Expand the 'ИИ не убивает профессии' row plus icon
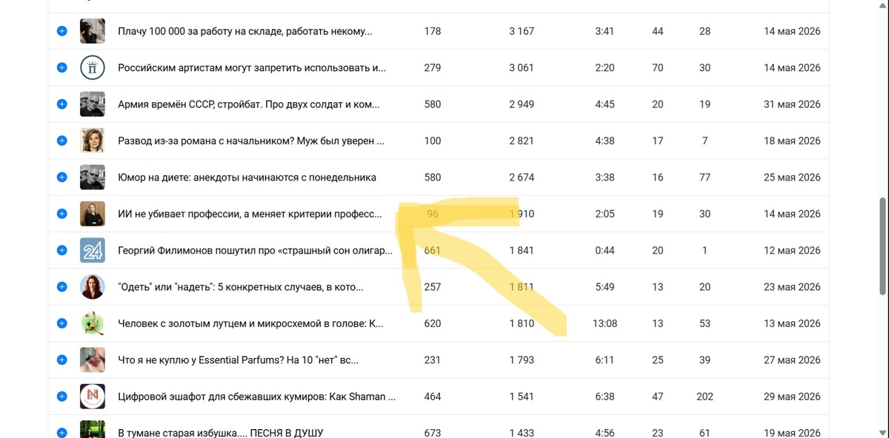This screenshot has width=889, height=438. point(62,214)
